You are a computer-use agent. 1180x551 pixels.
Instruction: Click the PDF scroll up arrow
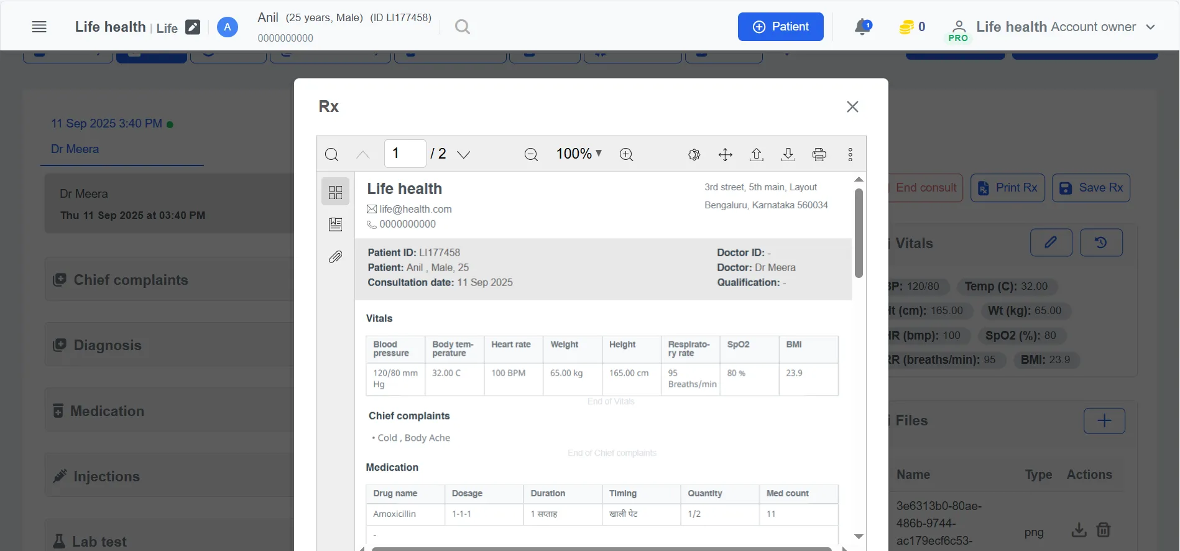[859, 179]
